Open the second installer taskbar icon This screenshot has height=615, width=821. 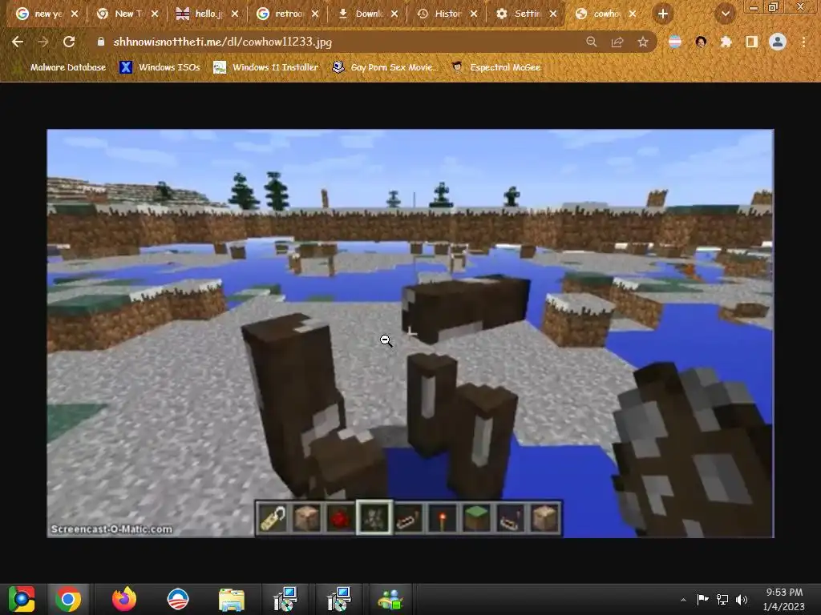[339, 599]
